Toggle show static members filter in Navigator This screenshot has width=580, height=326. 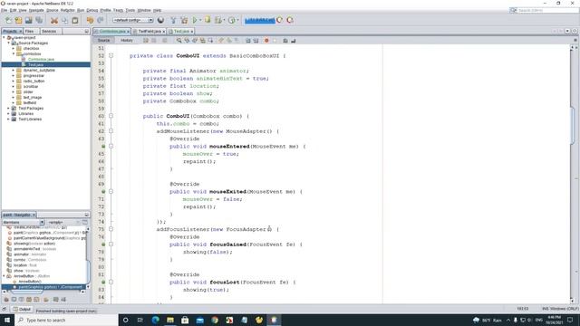click(21, 300)
